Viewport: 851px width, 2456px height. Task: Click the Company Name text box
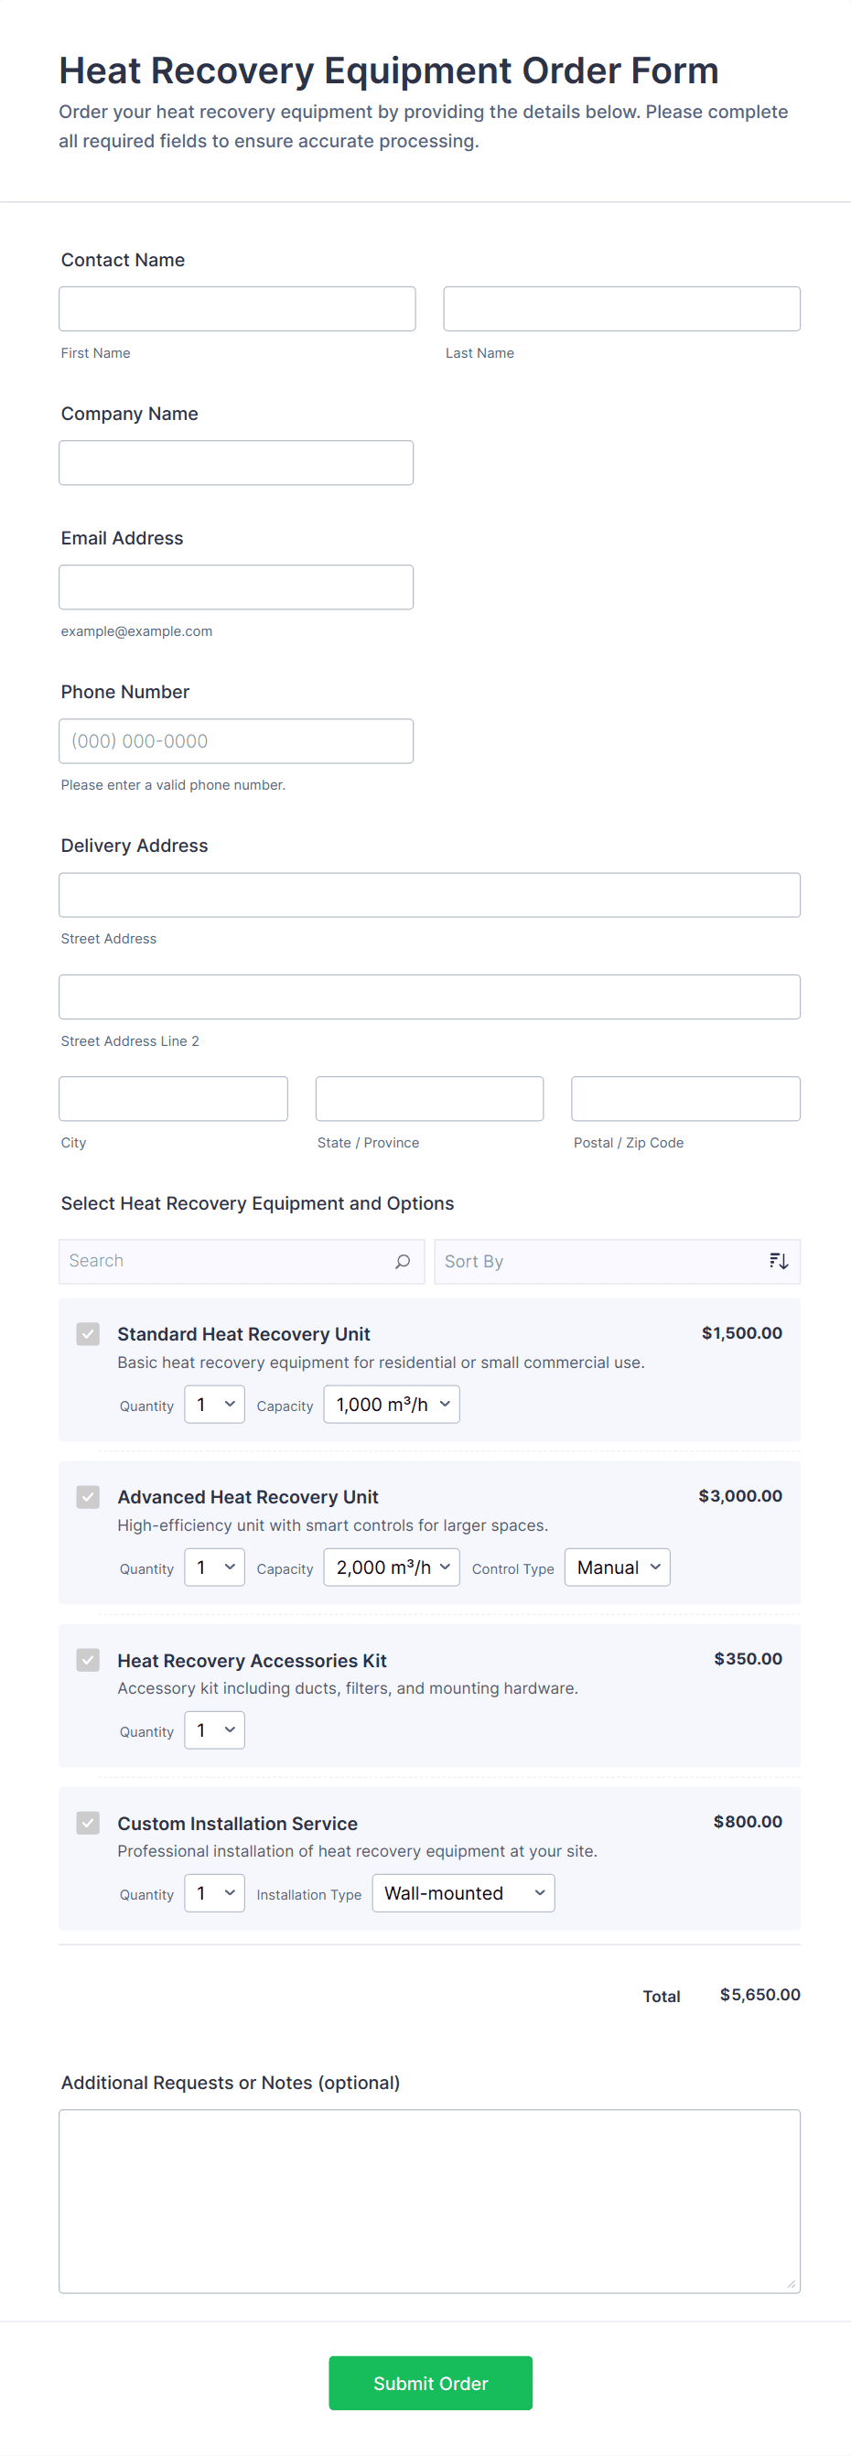(236, 462)
